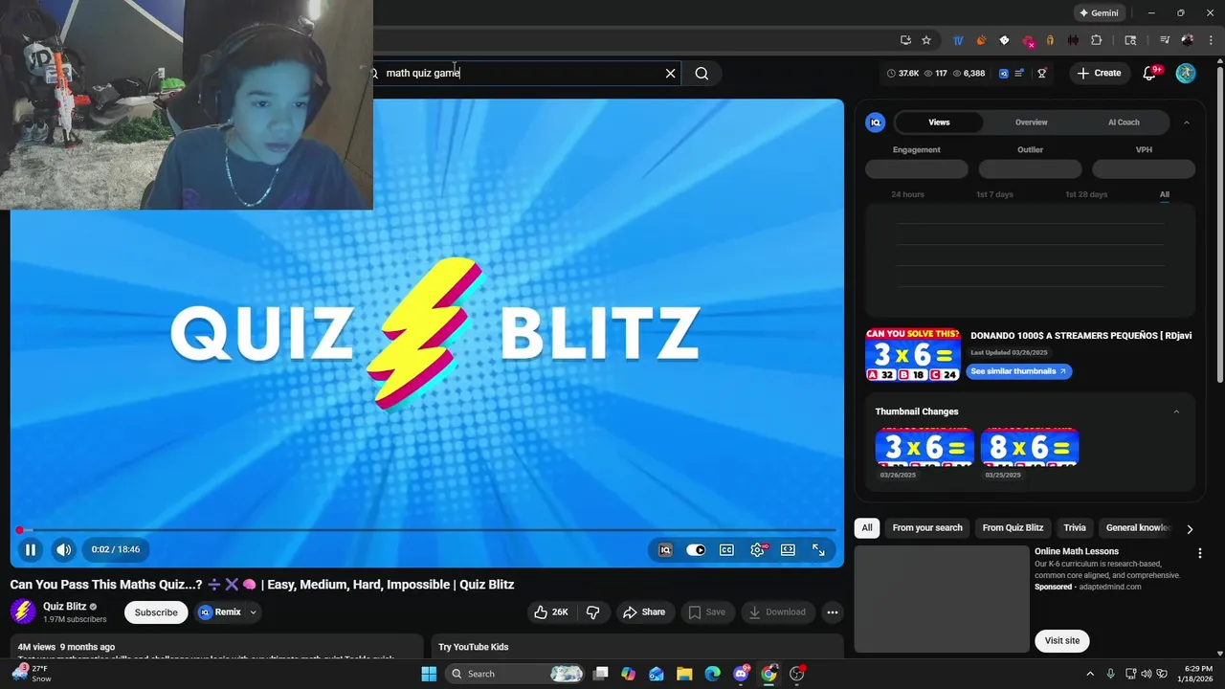Show more filter chips with right arrow
Viewport: 1225px width, 689px height.
[x=1190, y=528]
